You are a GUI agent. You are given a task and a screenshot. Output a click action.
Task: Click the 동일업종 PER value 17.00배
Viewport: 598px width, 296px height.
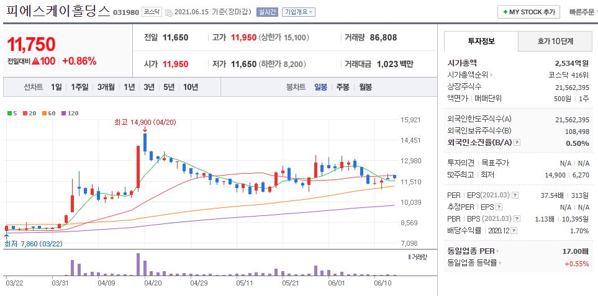(x=576, y=251)
